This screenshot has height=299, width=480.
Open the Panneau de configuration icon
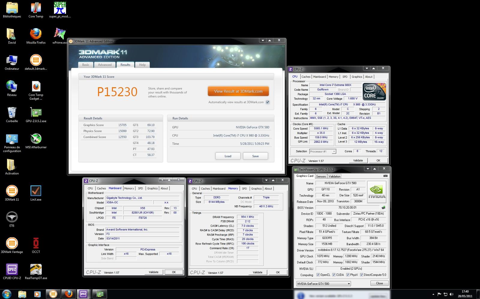coord(12,143)
